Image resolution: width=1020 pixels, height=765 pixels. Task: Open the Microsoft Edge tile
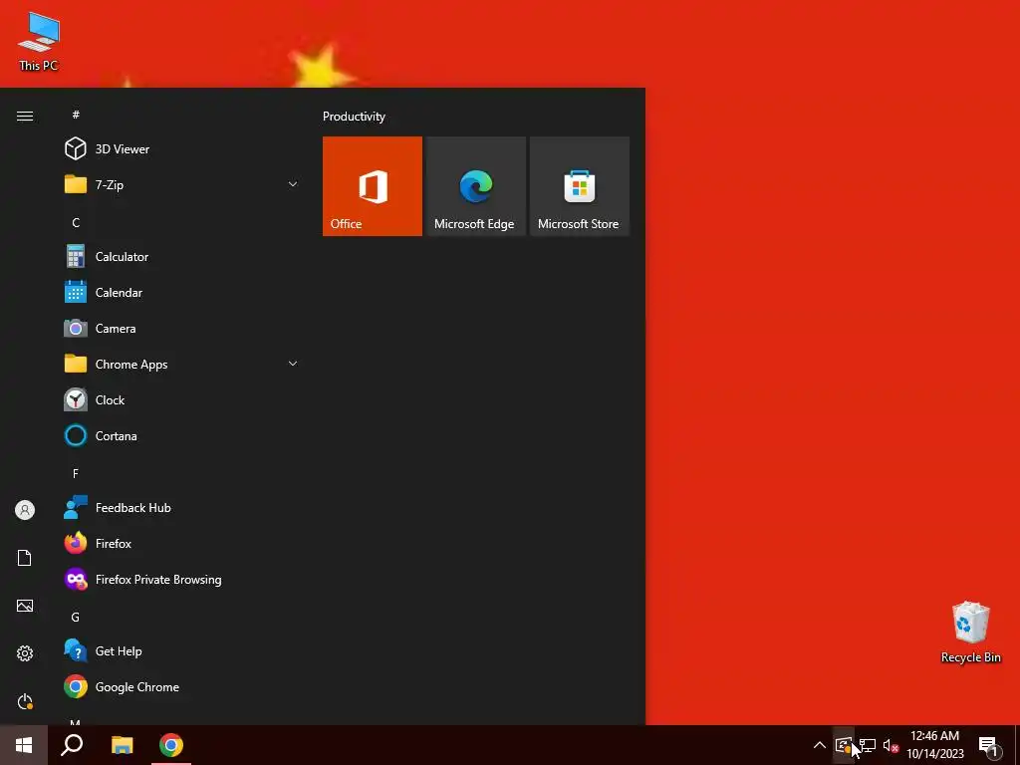pyautogui.click(x=475, y=186)
